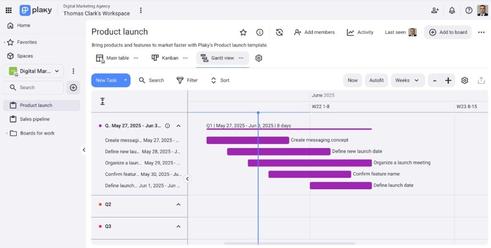The width and height of the screenshot is (491, 248).
Task: Click the horizontal timeline scrollbar
Action: point(290,244)
